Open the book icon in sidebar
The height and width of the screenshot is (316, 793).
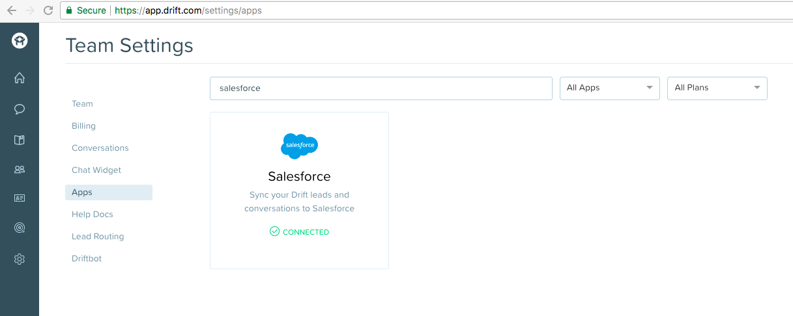[x=20, y=140]
